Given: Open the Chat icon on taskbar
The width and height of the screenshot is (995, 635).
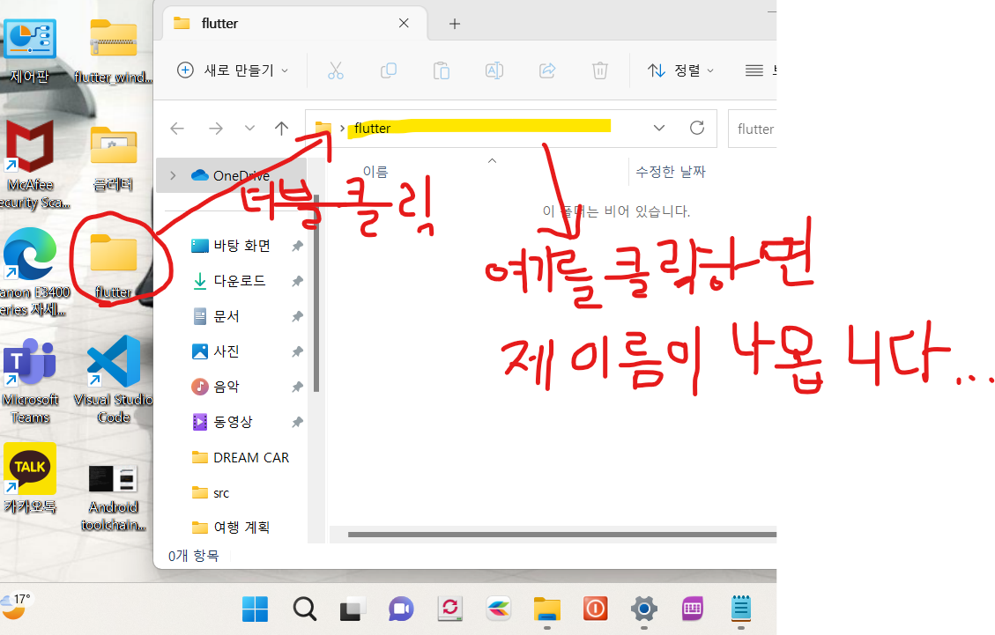Looking at the screenshot, I should pos(401,609).
